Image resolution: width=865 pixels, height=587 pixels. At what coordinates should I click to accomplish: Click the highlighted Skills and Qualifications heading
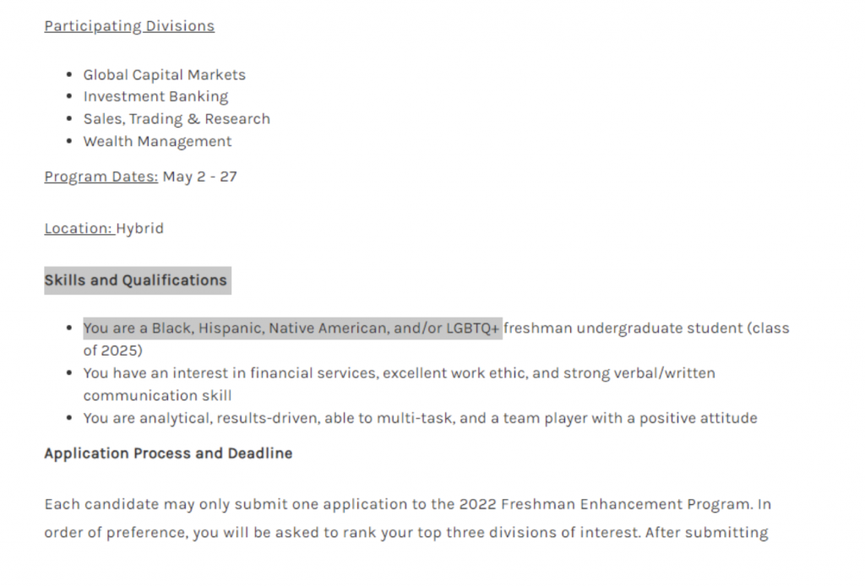click(136, 280)
